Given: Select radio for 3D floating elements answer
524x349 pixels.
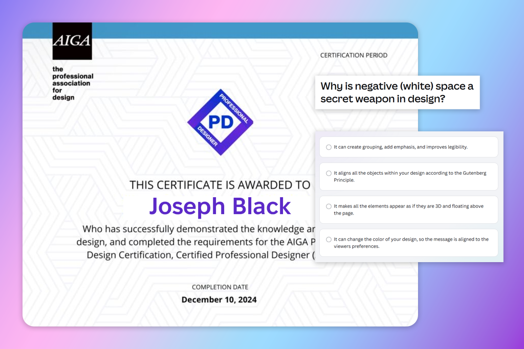Looking at the screenshot, I should (x=329, y=206).
